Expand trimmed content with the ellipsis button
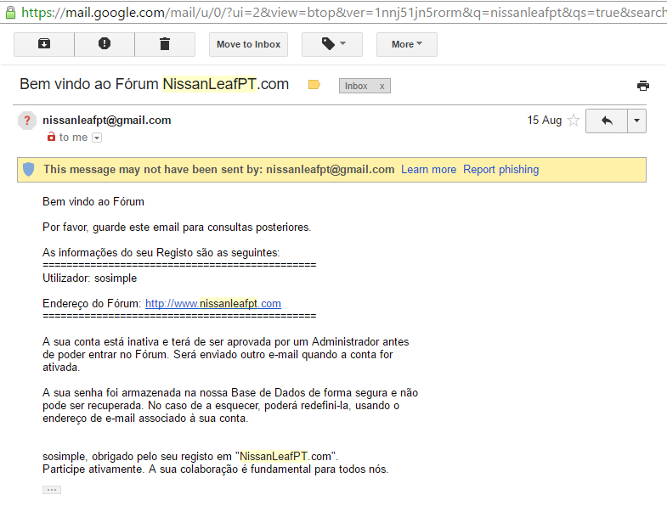 tap(52, 490)
